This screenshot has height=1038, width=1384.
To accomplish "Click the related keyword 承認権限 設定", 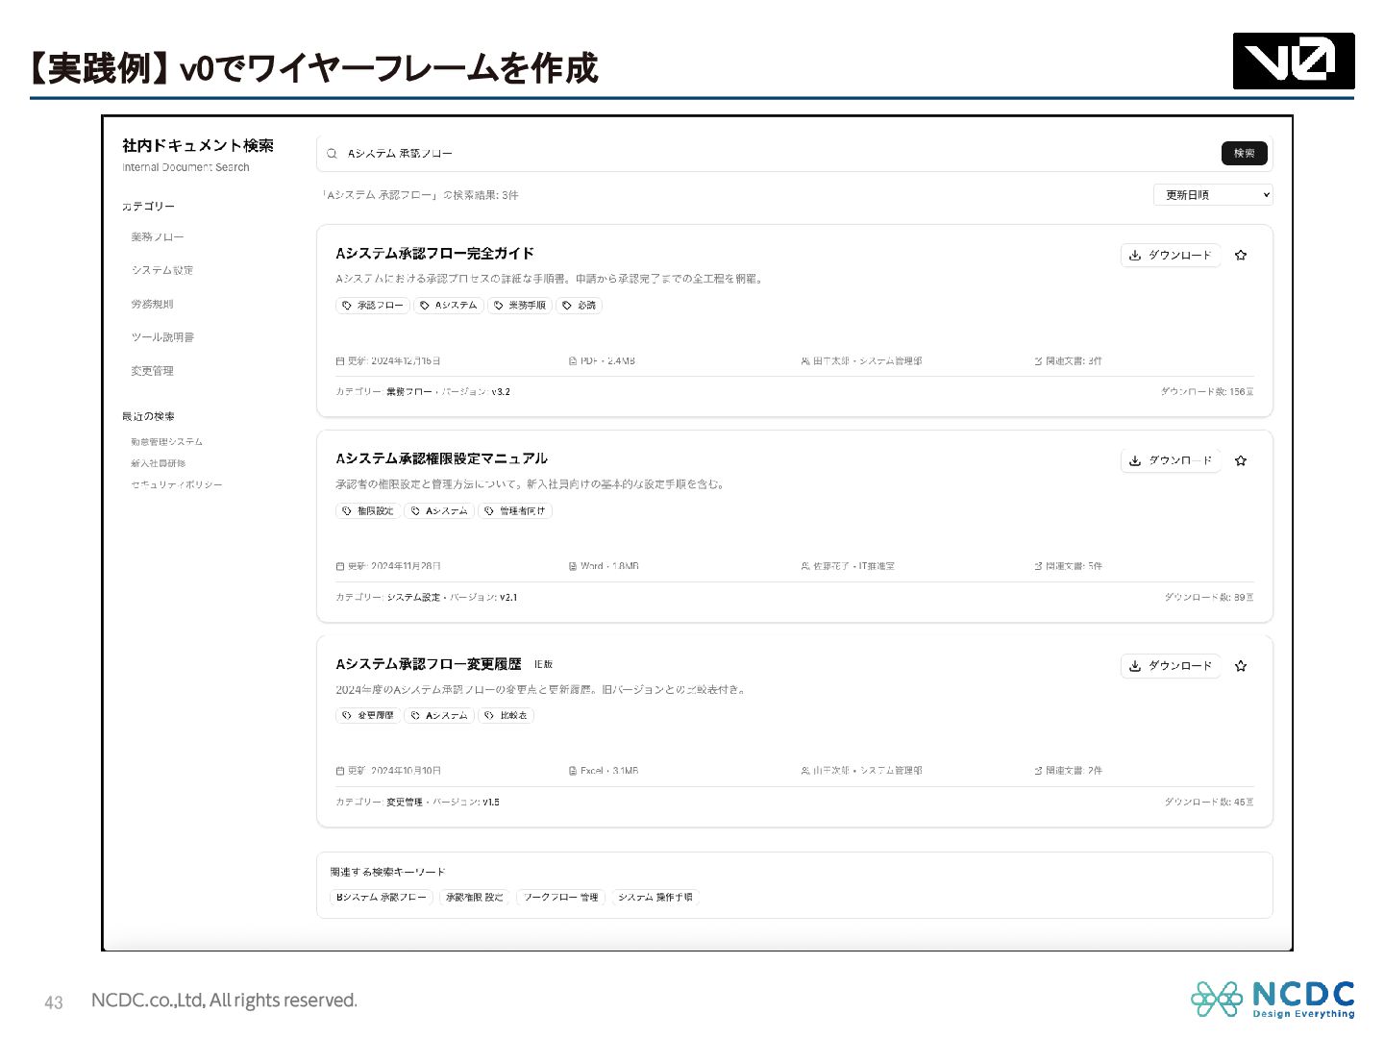I will coord(475,898).
